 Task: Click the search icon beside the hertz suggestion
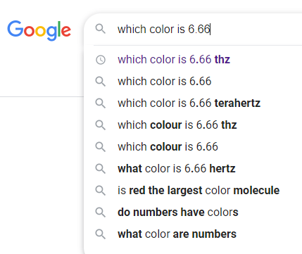(x=101, y=169)
